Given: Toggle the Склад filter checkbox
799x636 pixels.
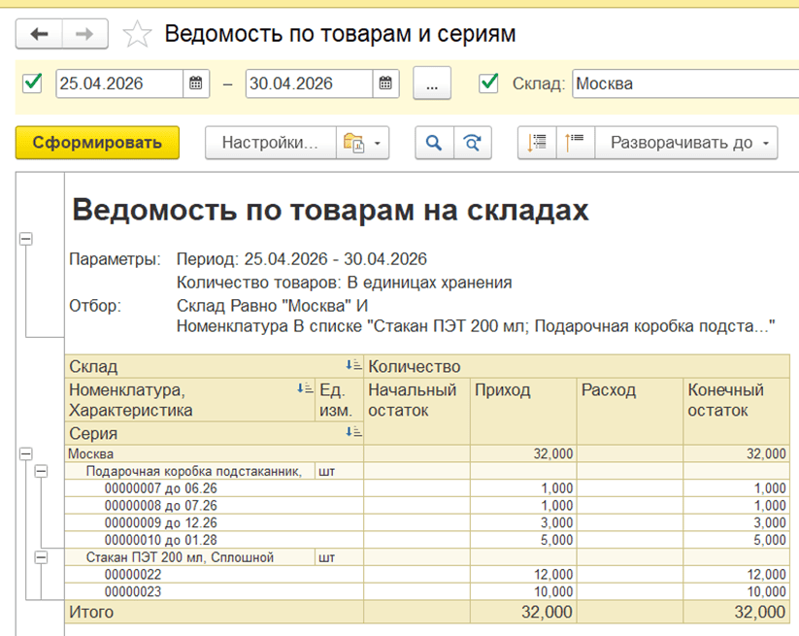Looking at the screenshot, I should [489, 84].
